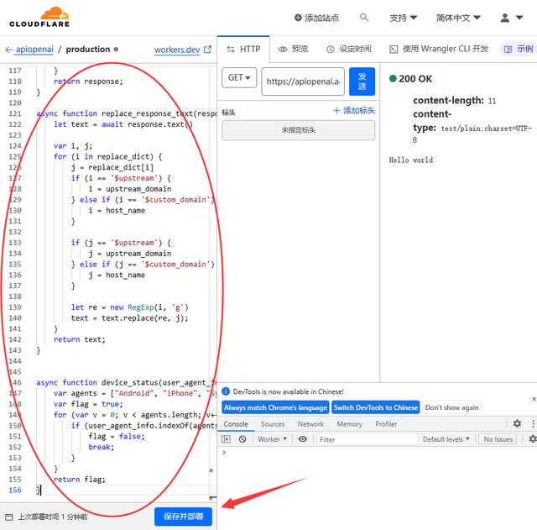The image size is (537, 530).
Task: Click 添加标头 to add a header
Action: 354,111
